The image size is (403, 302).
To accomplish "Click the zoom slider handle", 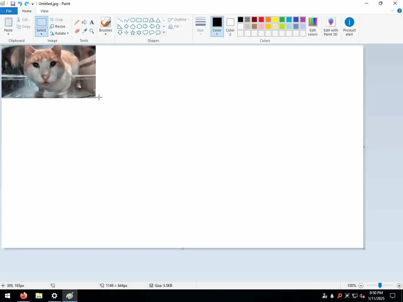I will point(380,285).
